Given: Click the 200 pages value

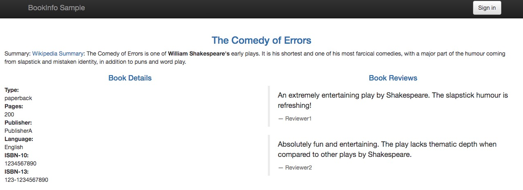Looking at the screenshot, I should pos(9,114).
